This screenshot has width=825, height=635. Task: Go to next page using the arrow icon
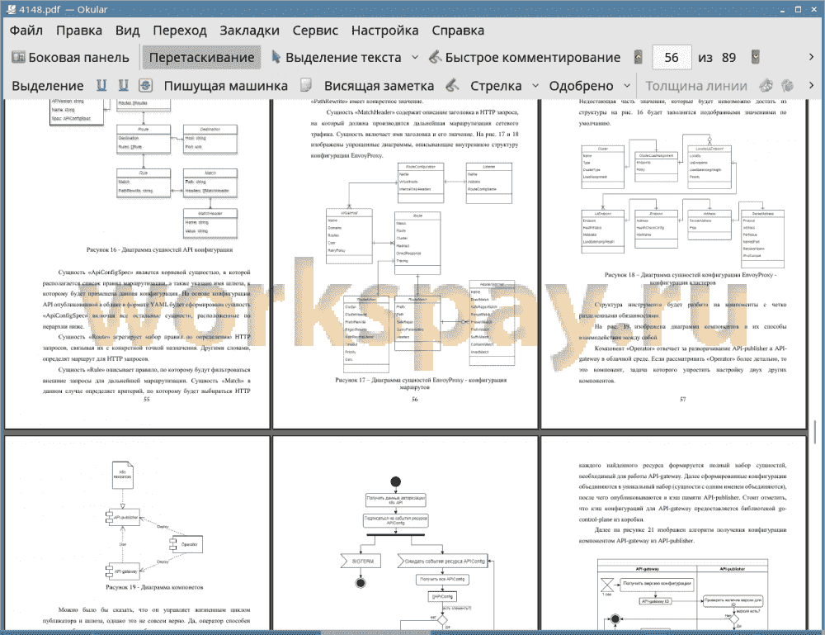(756, 57)
